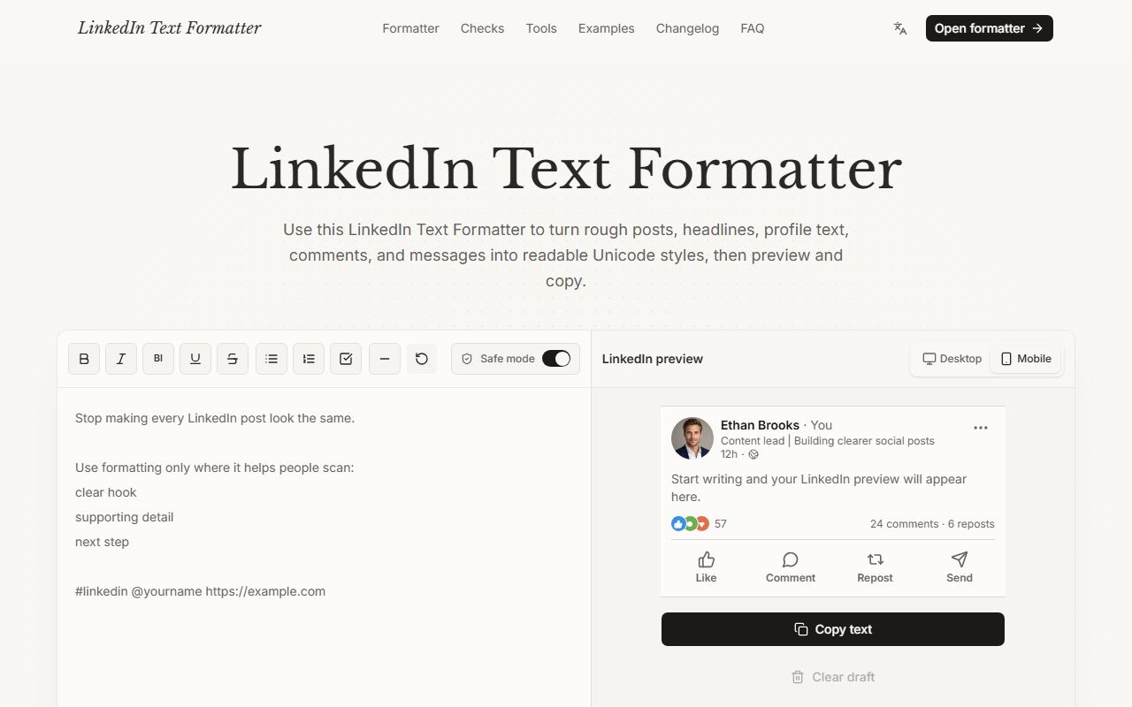Click the '#linkedin @yourname https://example.com' line
The height and width of the screenshot is (707, 1132).
pos(200,591)
